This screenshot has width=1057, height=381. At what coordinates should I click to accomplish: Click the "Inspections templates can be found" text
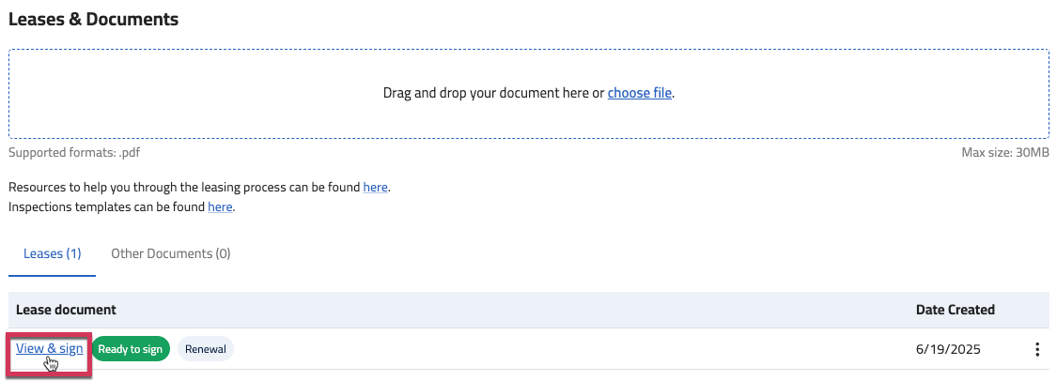click(x=106, y=206)
